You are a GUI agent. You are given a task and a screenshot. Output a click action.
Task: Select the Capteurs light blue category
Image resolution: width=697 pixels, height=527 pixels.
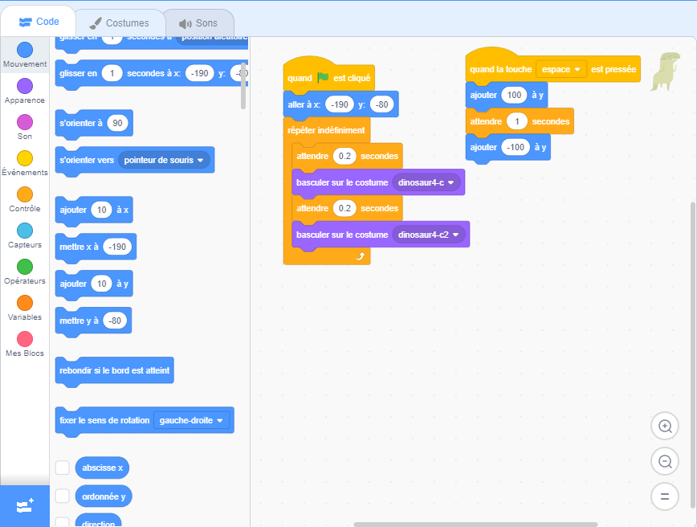pyautogui.click(x=25, y=231)
